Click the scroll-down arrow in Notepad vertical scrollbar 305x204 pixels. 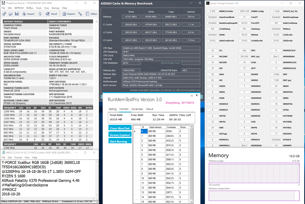point(96,195)
